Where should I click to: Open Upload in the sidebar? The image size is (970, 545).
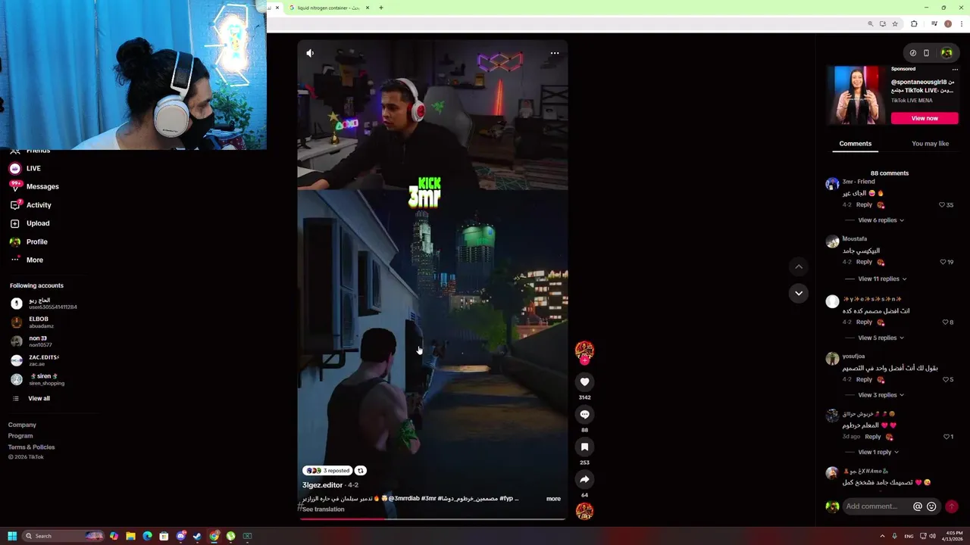coord(30,223)
